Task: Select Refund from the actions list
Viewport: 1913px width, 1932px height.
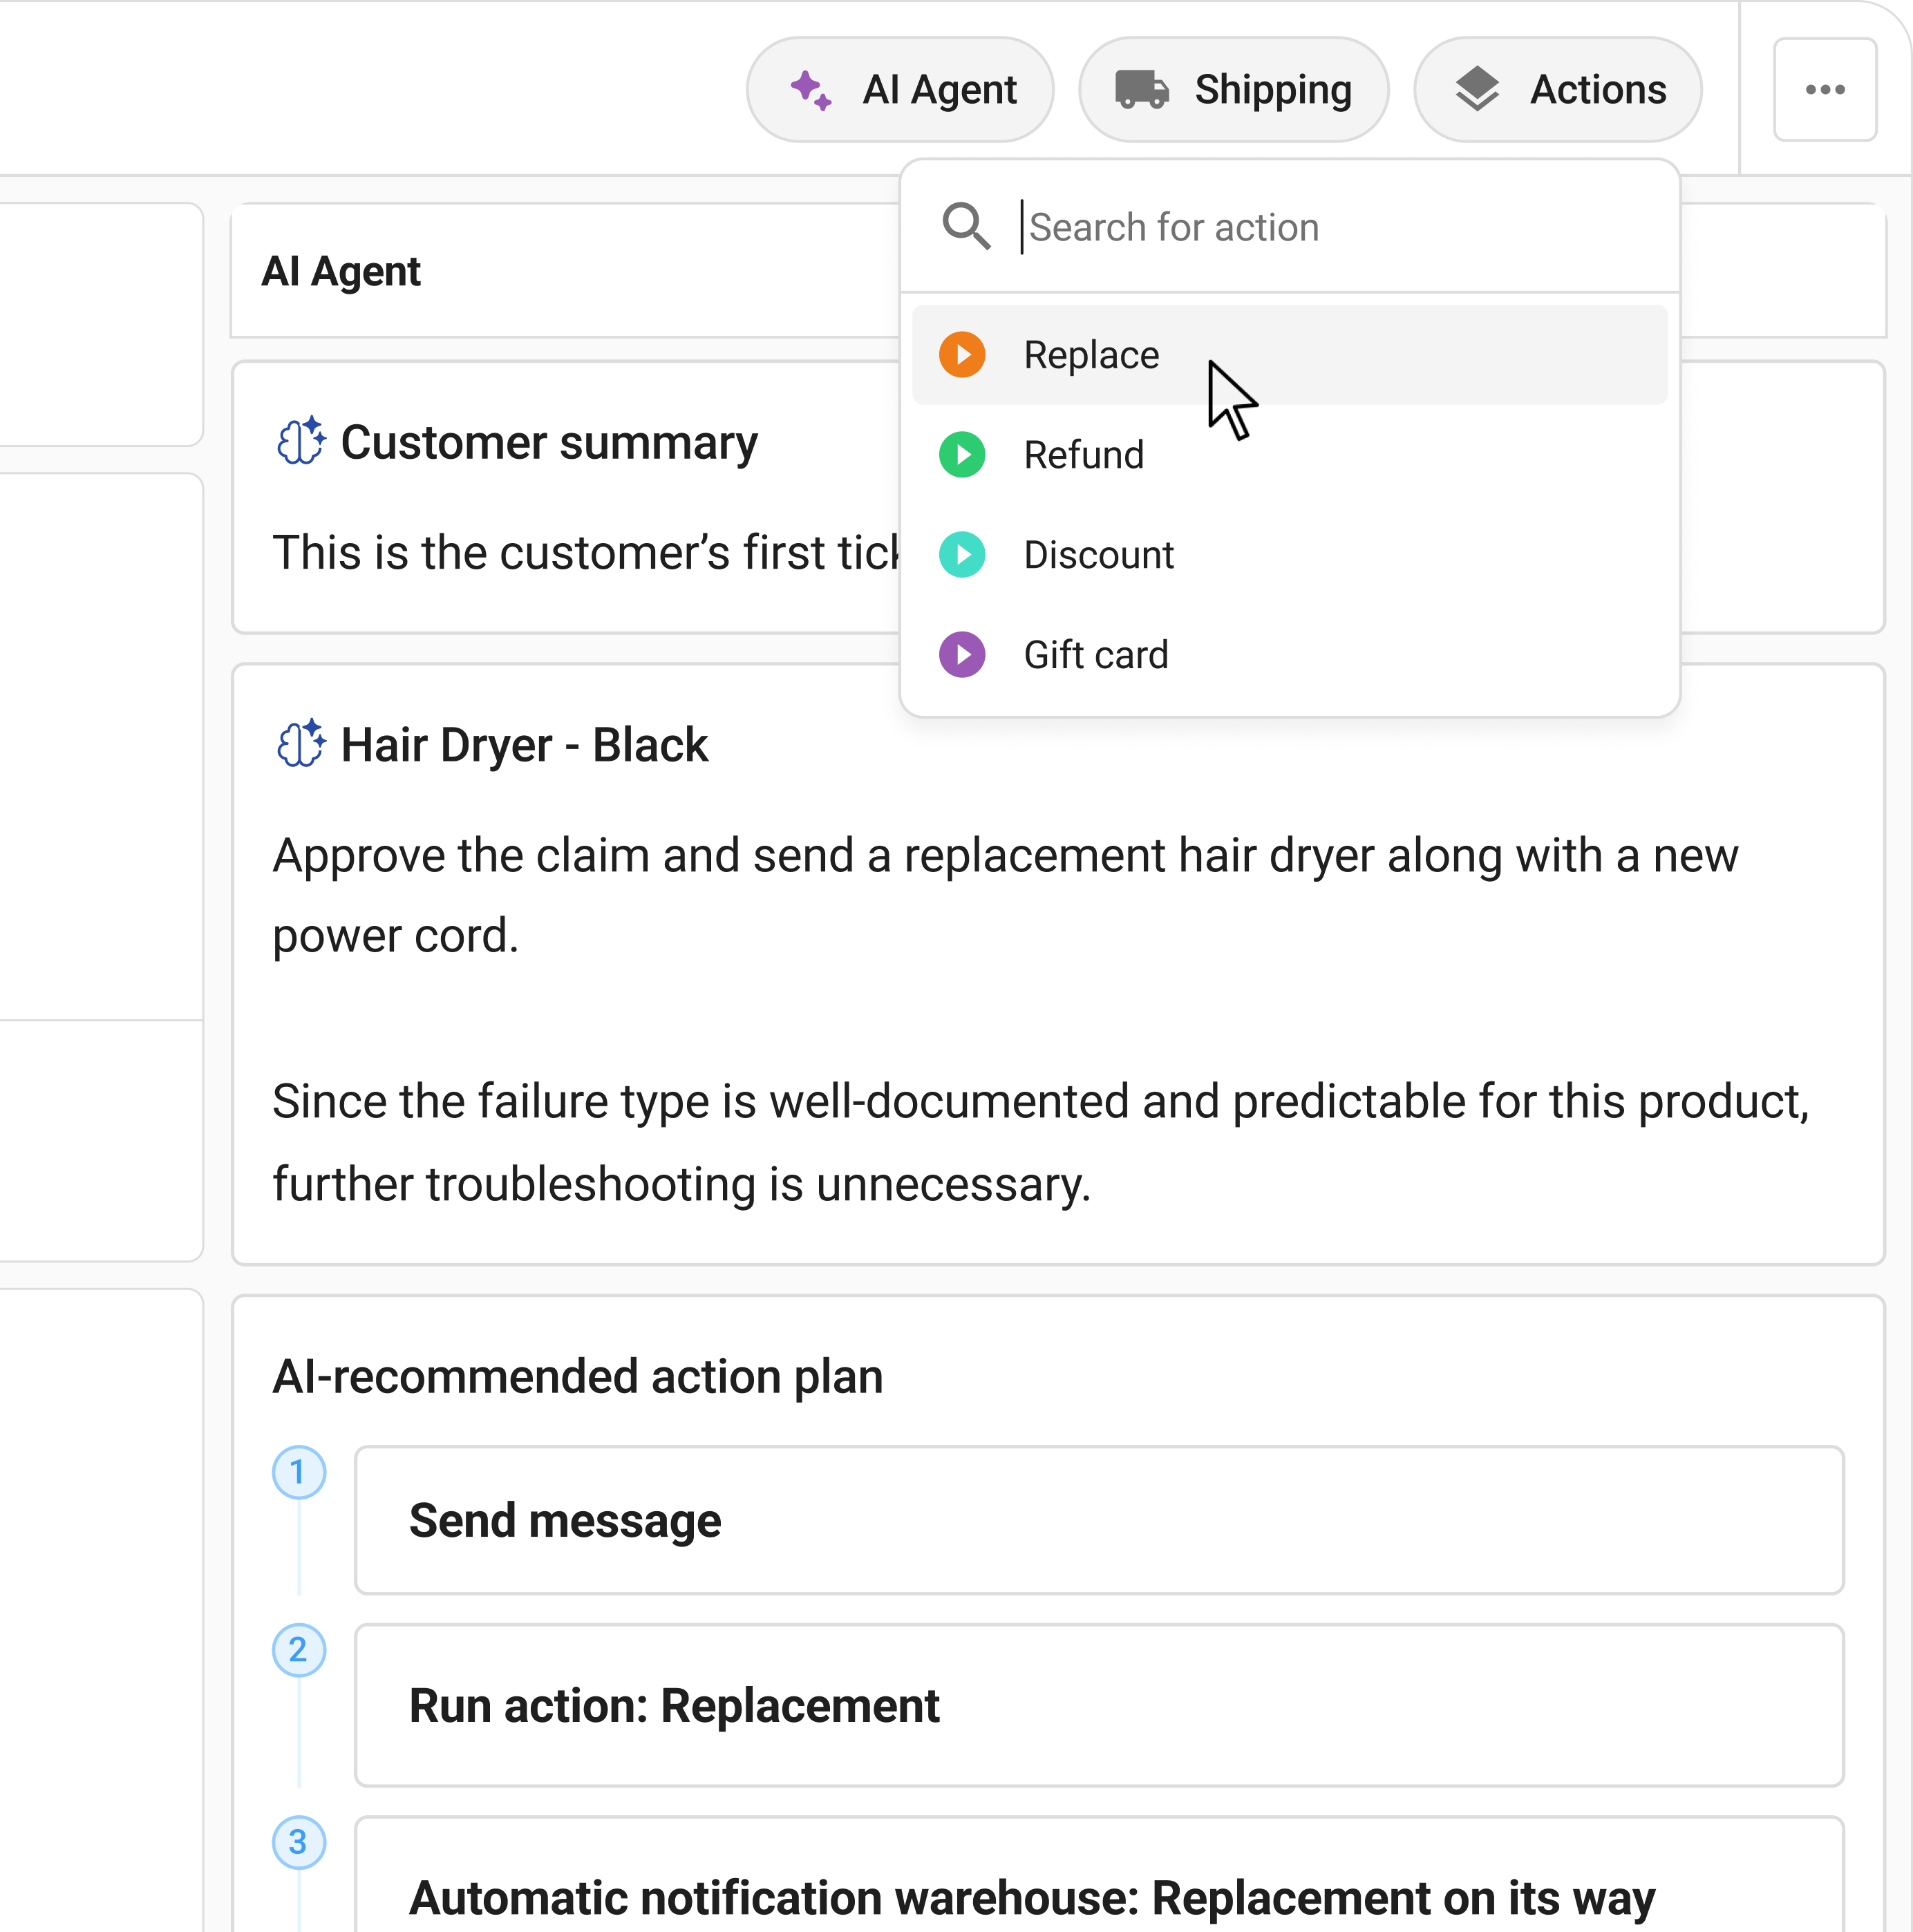Action: pos(1083,455)
